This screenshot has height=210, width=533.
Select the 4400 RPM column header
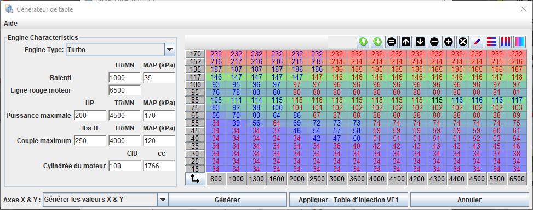(457, 179)
